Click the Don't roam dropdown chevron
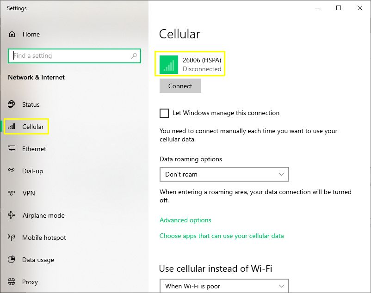371x293 pixels. tap(281, 174)
